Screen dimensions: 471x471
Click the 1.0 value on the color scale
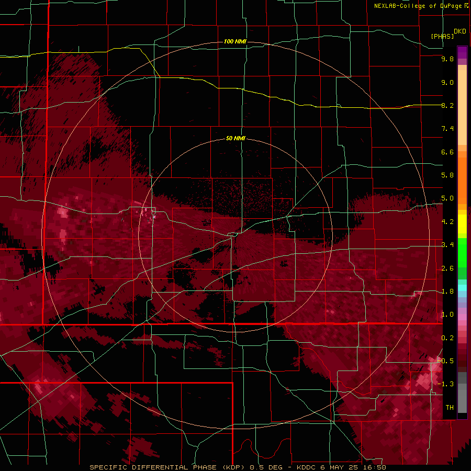447,315
